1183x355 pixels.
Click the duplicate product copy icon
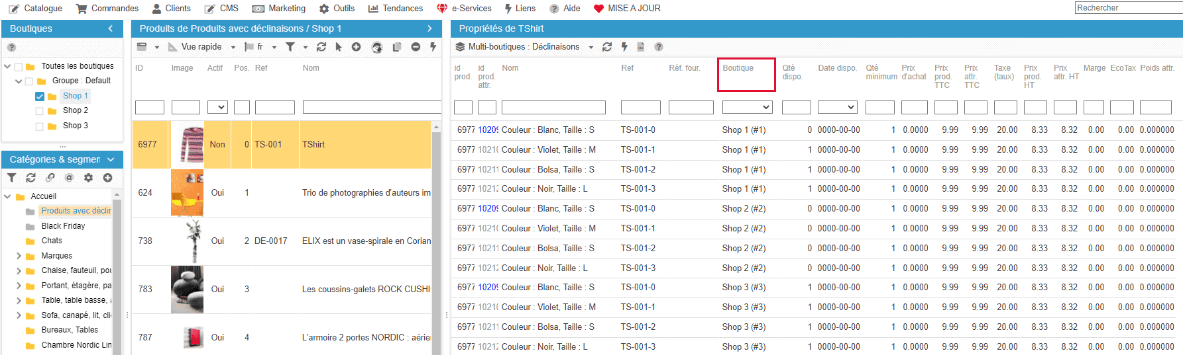click(x=397, y=47)
